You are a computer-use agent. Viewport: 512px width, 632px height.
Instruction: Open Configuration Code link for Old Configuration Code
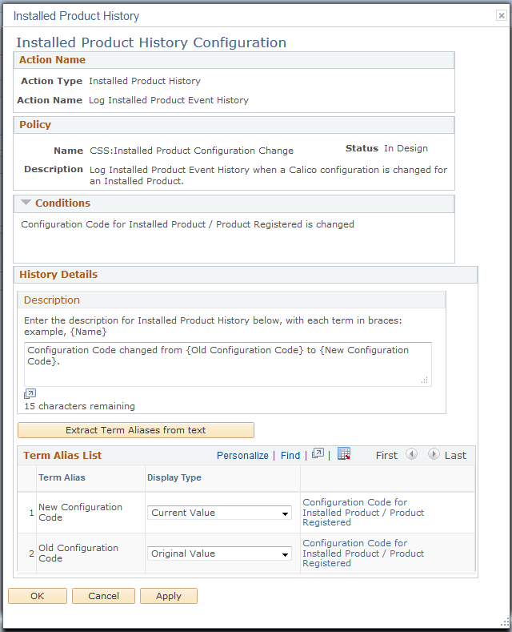click(x=363, y=553)
